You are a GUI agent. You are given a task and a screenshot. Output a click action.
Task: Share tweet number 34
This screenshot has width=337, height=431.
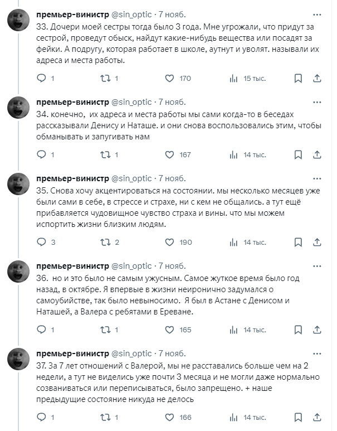(x=316, y=154)
